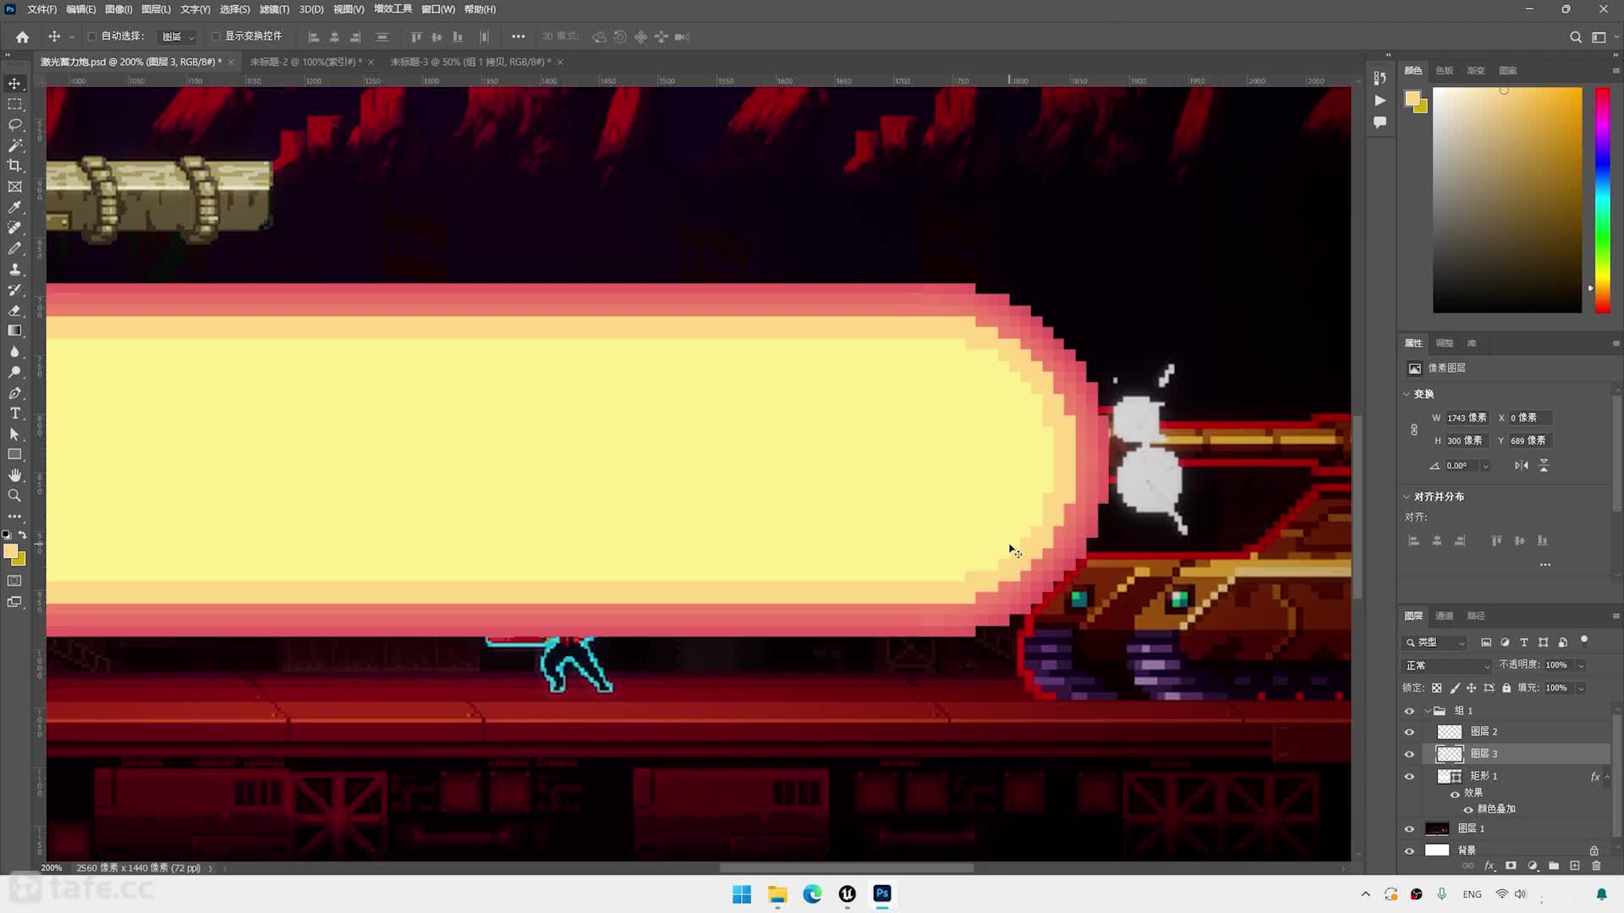
Task: Click the Play actions panel icon
Action: [1380, 101]
